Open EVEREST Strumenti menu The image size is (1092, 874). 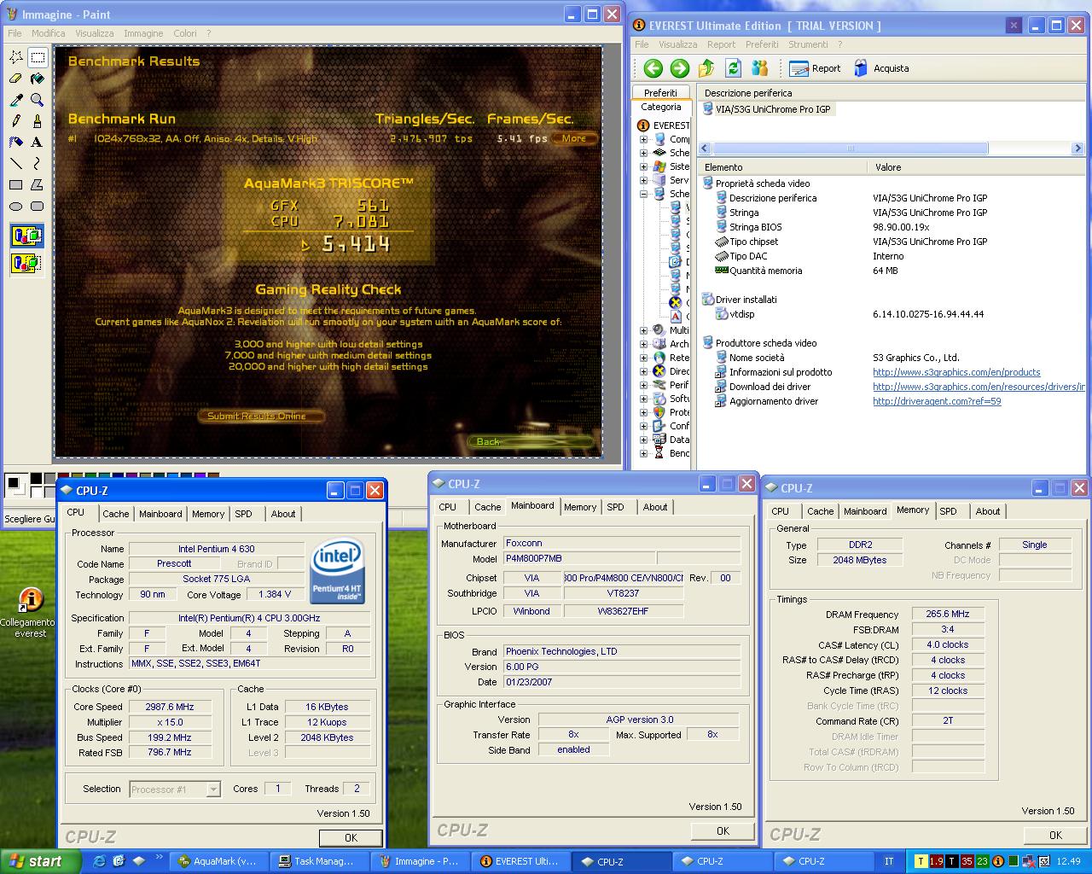(x=808, y=44)
